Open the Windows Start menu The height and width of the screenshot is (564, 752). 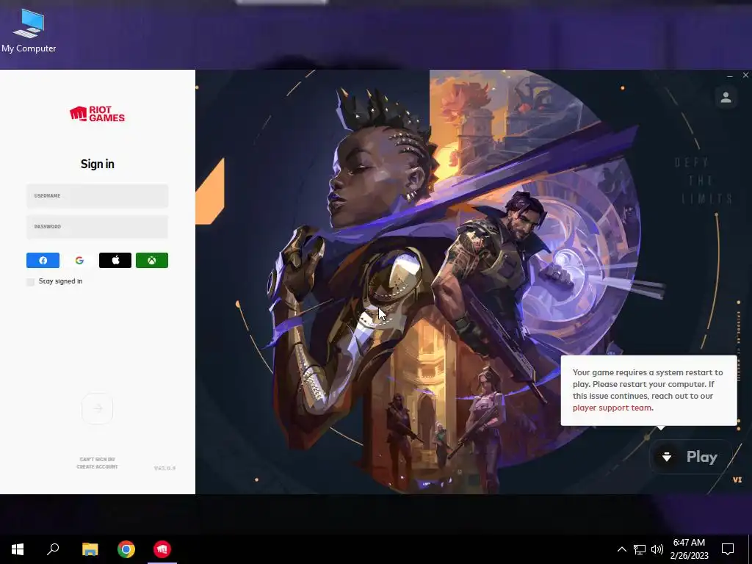coord(18,549)
